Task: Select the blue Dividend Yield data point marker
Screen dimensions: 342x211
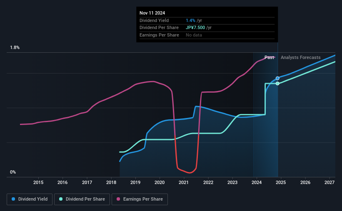Action: (x=277, y=79)
